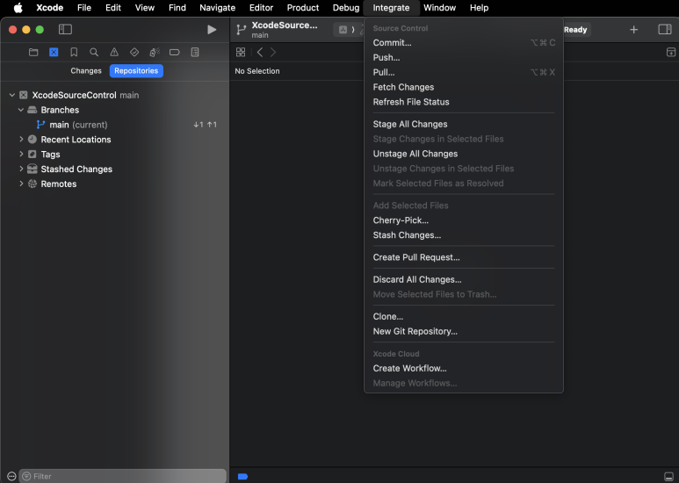The image size is (679, 483).
Task: Click the related items grid icon
Action: point(241,53)
